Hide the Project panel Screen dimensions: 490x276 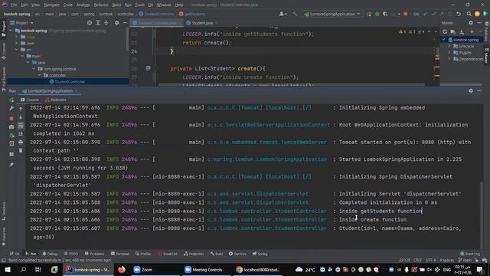[x=125, y=23]
